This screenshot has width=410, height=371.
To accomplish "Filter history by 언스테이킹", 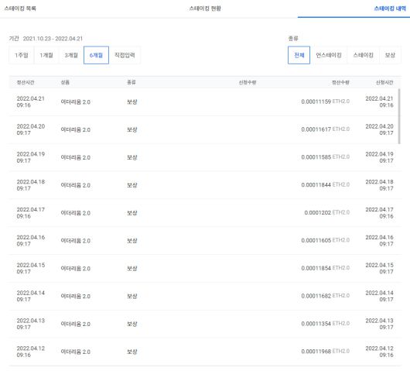I will pyautogui.click(x=329, y=55).
